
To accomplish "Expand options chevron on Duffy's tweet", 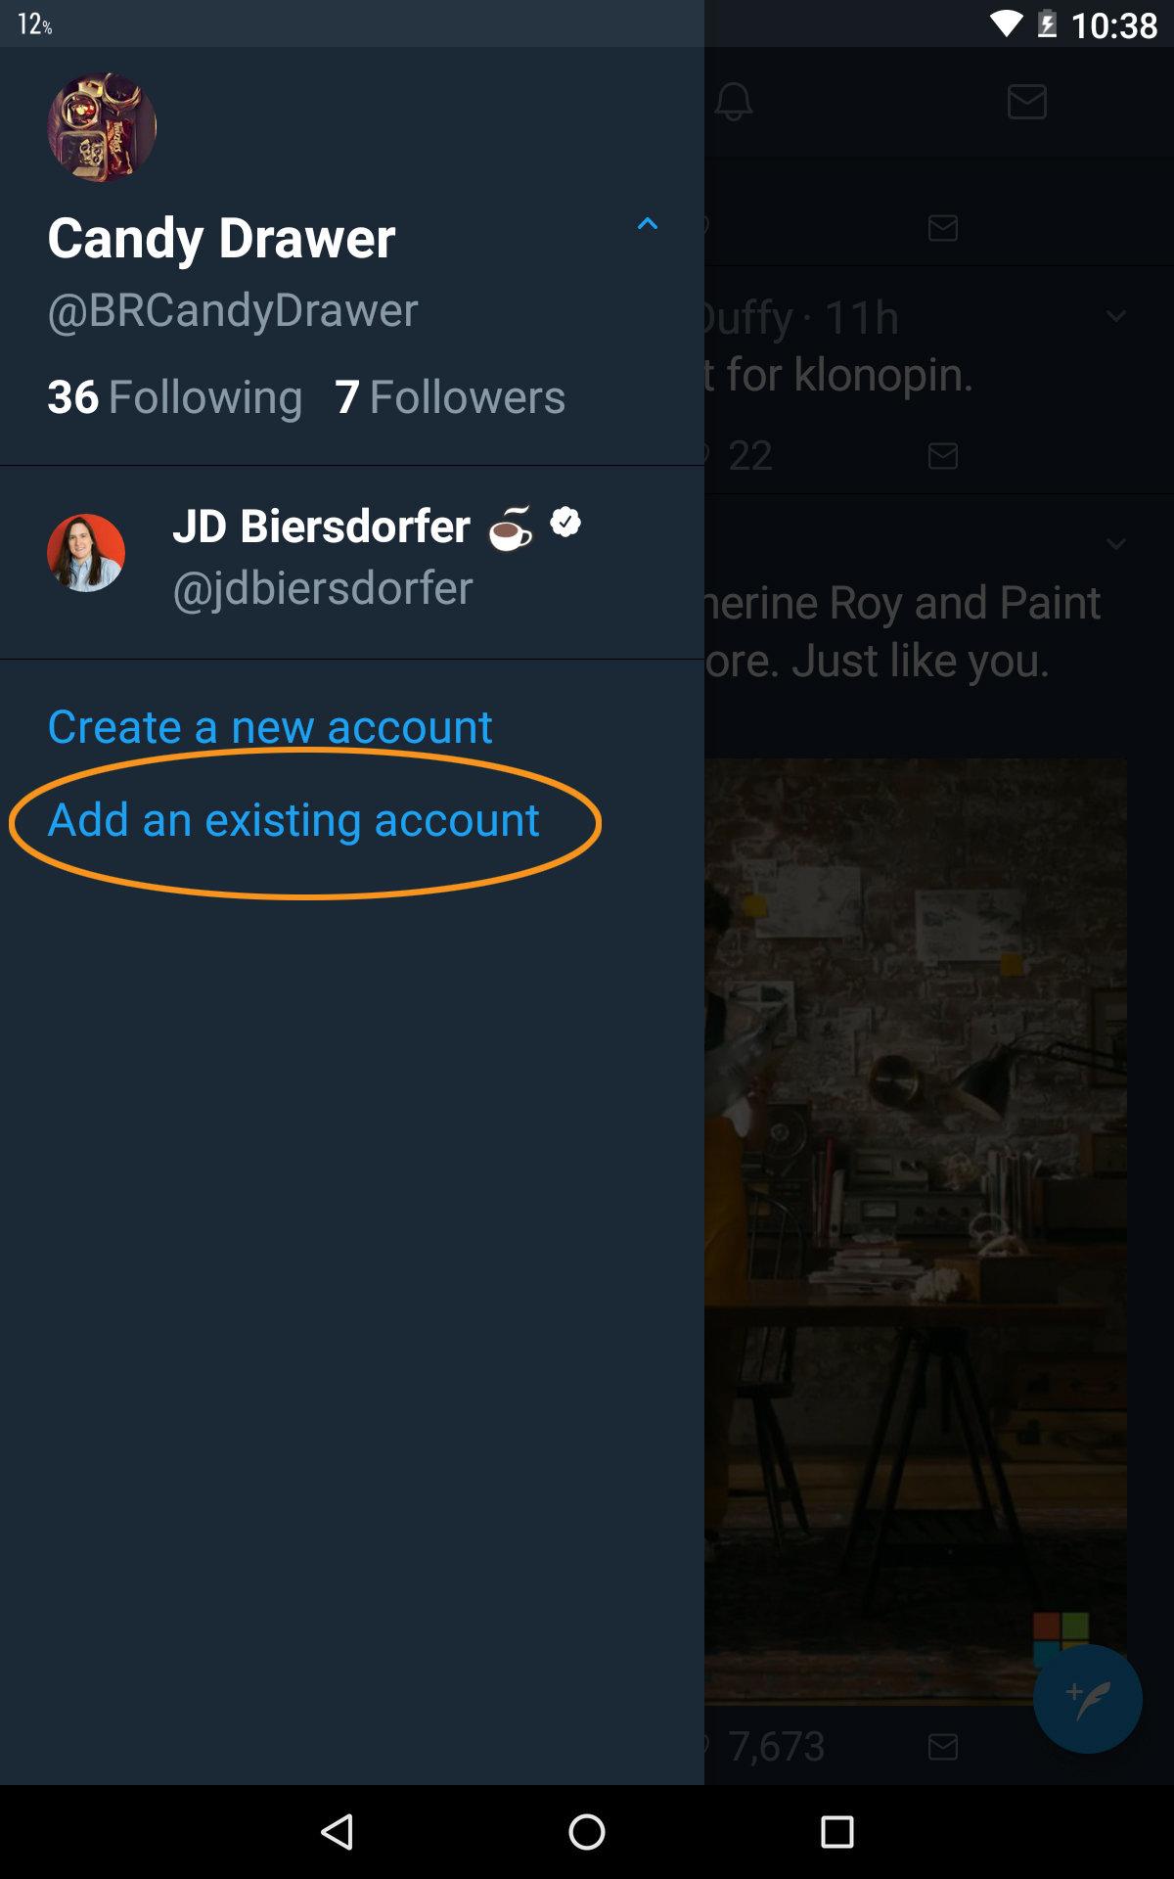I will (1115, 316).
